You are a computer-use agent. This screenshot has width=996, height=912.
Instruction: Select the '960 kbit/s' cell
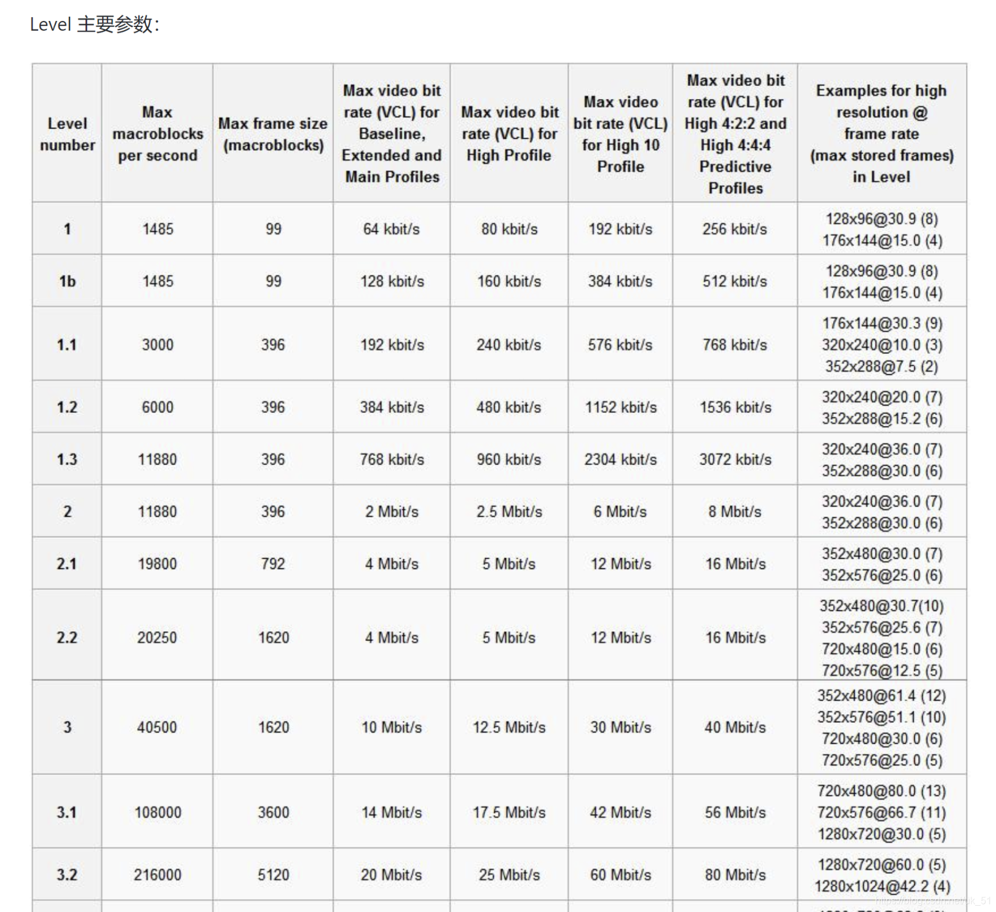(509, 460)
